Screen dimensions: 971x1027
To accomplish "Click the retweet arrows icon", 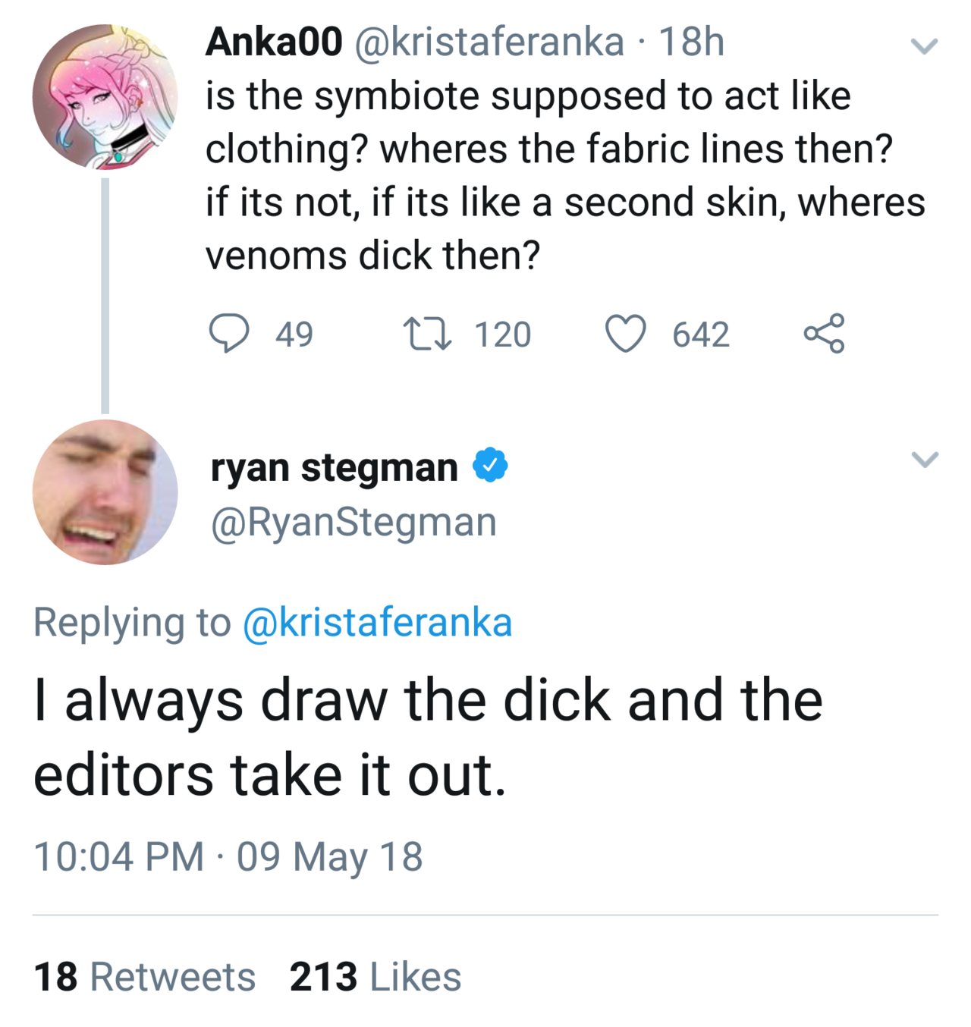I will (428, 334).
